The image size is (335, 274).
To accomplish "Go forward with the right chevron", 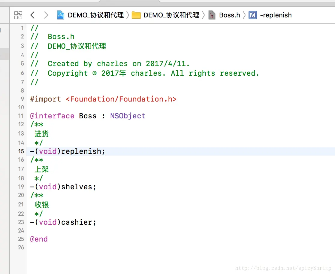I will tap(46, 15).
